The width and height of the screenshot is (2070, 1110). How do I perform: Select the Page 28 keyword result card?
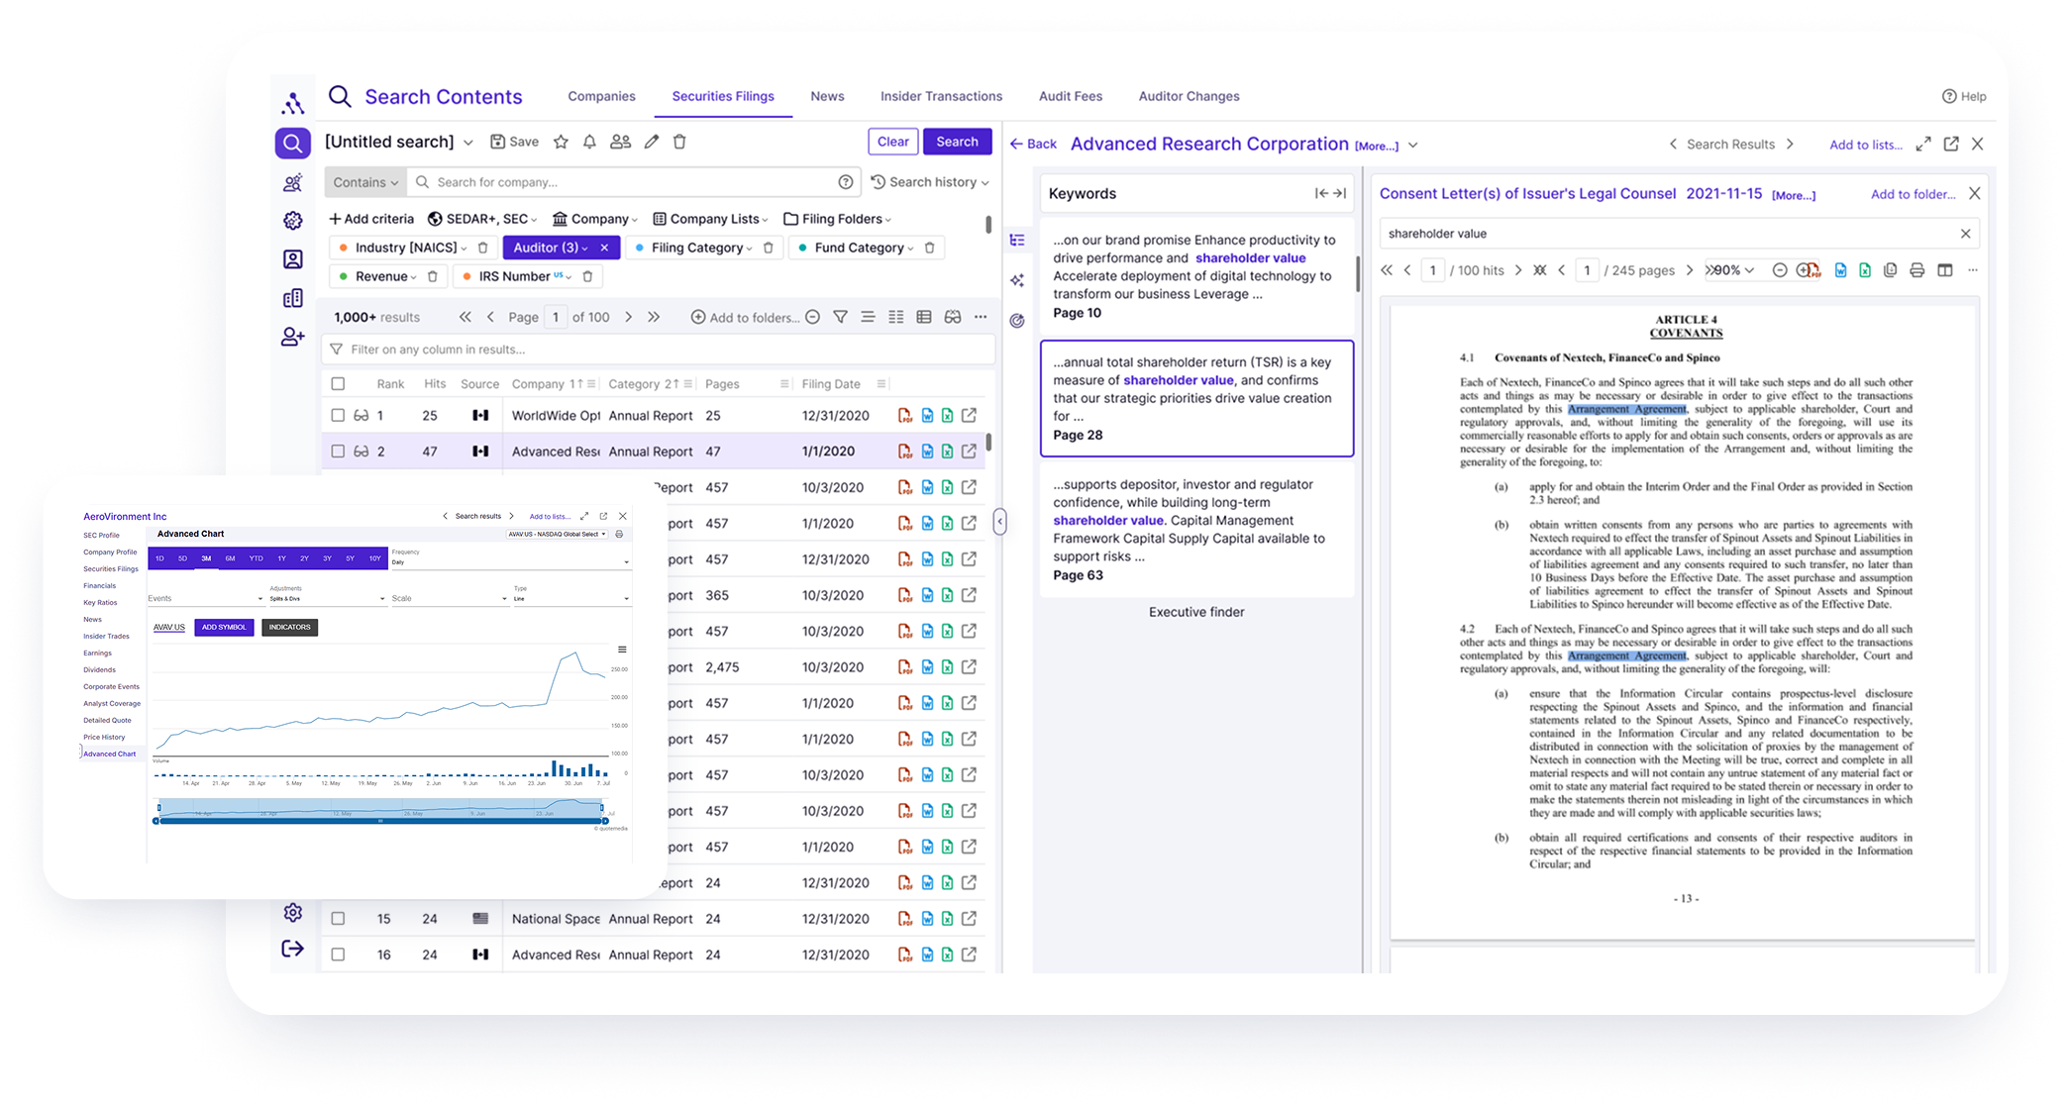tap(1196, 399)
